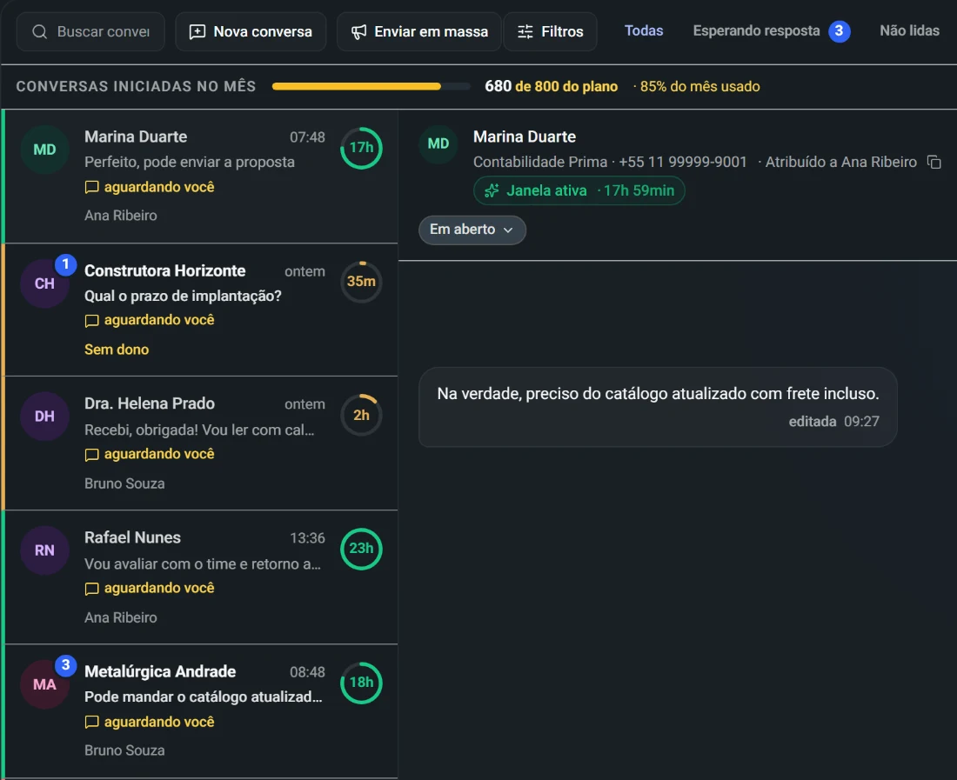Click the search magnifier icon

pos(40,31)
